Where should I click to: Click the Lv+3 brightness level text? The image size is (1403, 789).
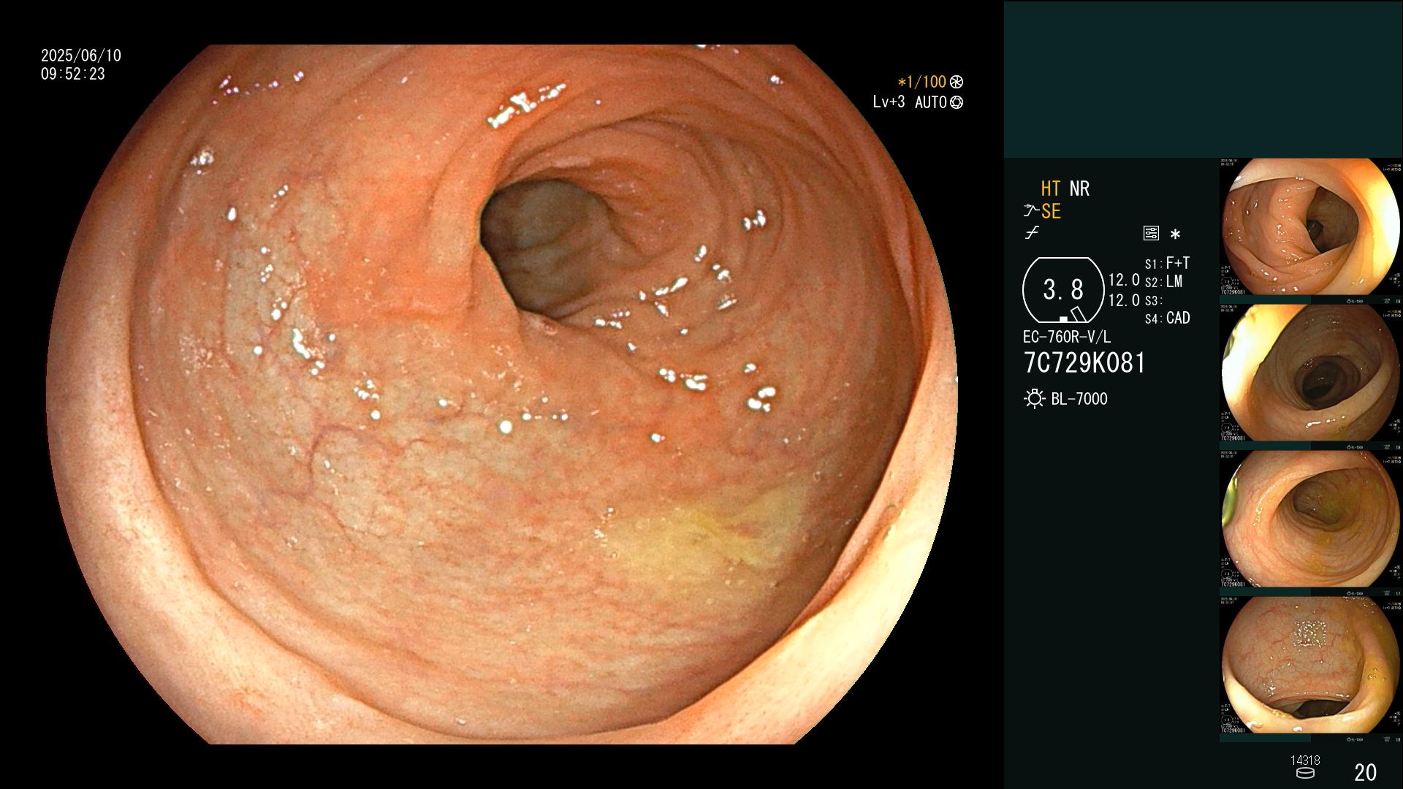coord(889,102)
